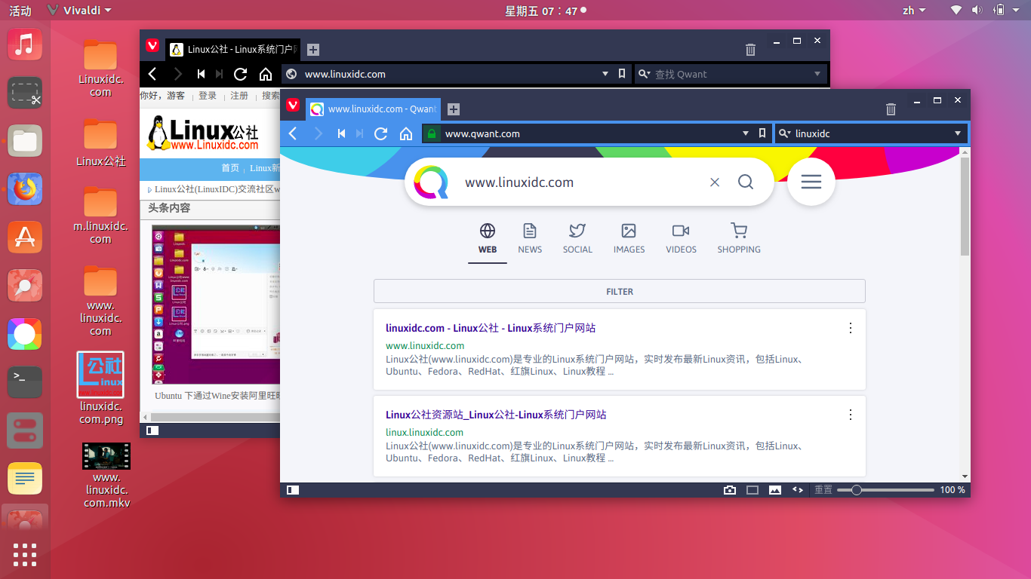Screen dimensions: 1031x579
Task: Reload the Qwant page
Action: pyautogui.click(x=381, y=133)
